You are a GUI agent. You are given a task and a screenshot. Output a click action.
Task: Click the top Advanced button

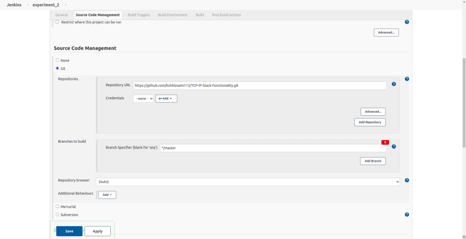386,32
